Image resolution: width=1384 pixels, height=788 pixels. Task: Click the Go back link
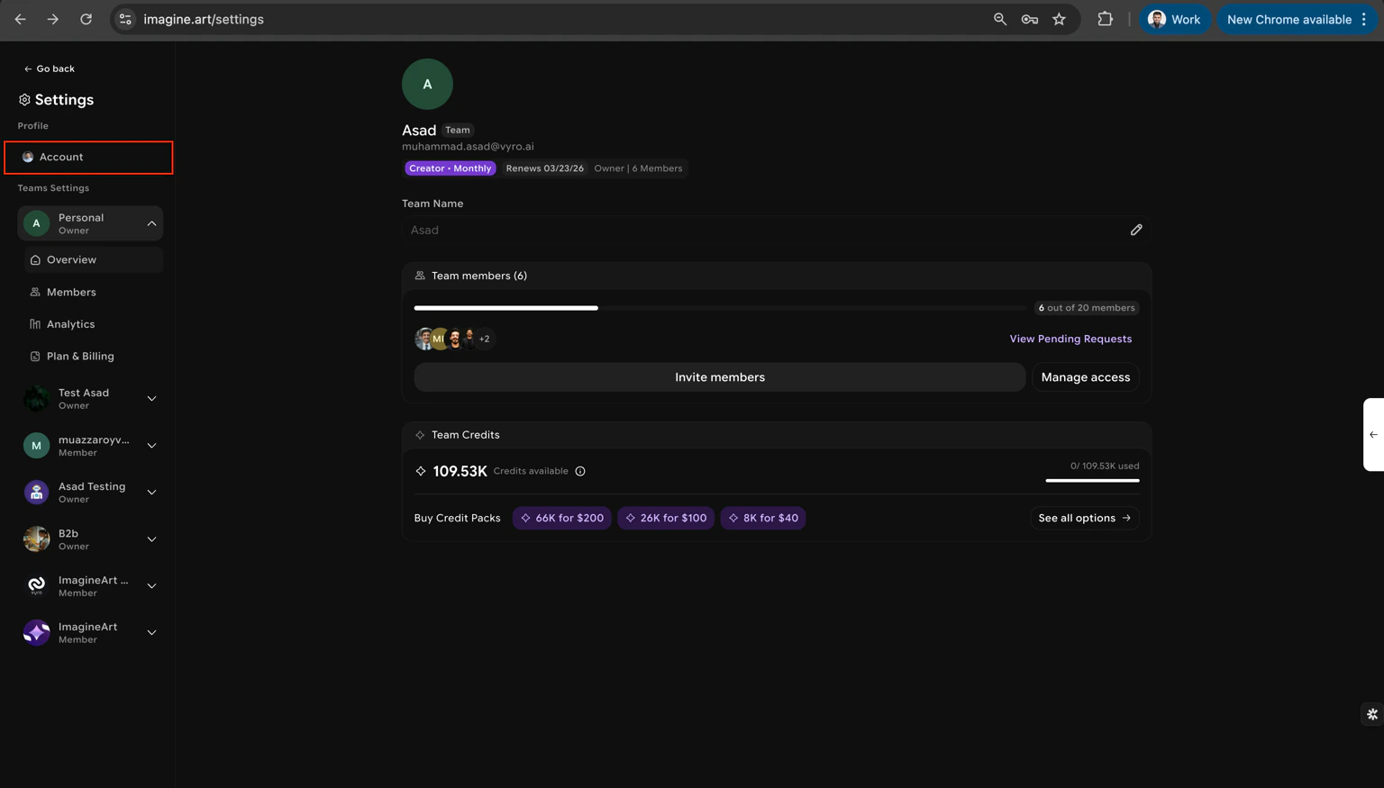(50, 68)
